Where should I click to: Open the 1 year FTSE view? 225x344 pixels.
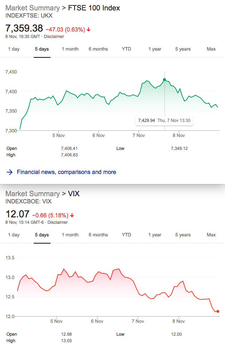coord(155,49)
